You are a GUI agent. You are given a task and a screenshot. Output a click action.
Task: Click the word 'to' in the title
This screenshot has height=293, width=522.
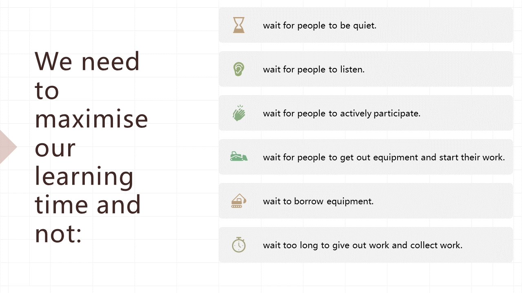[47, 90]
